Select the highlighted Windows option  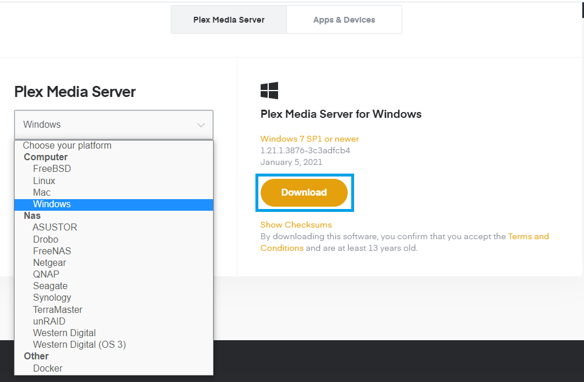point(114,204)
